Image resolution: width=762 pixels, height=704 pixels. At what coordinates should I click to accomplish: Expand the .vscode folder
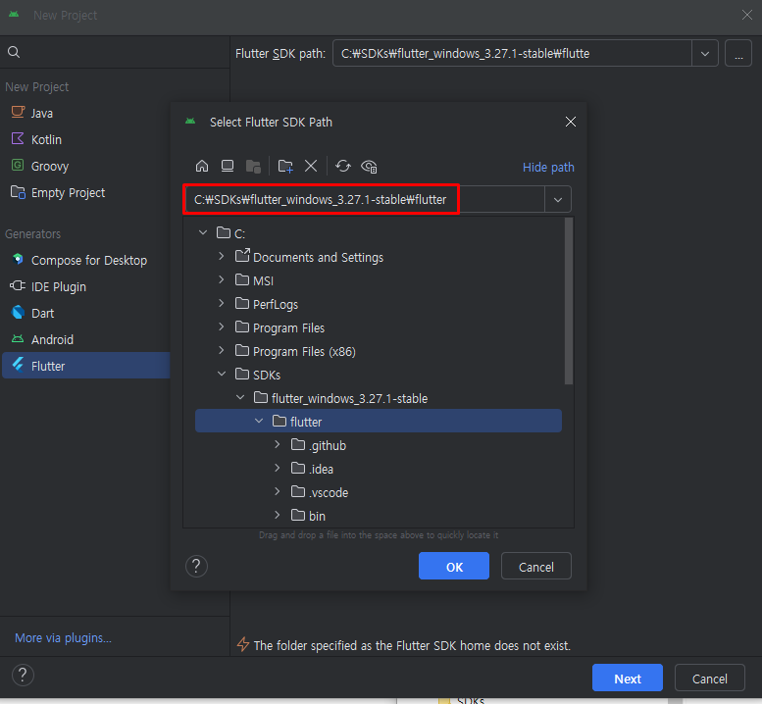coord(278,491)
